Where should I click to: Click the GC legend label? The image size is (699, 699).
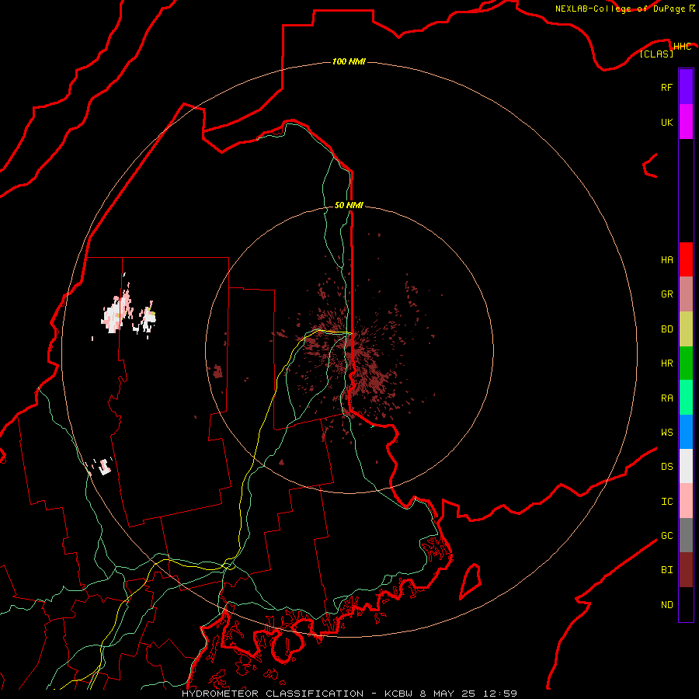[x=666, y=535]
